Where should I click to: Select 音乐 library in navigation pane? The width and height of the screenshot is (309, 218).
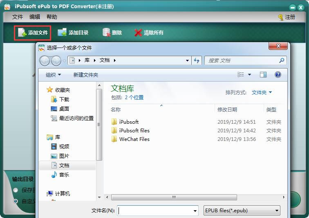[x=60, y=175]
